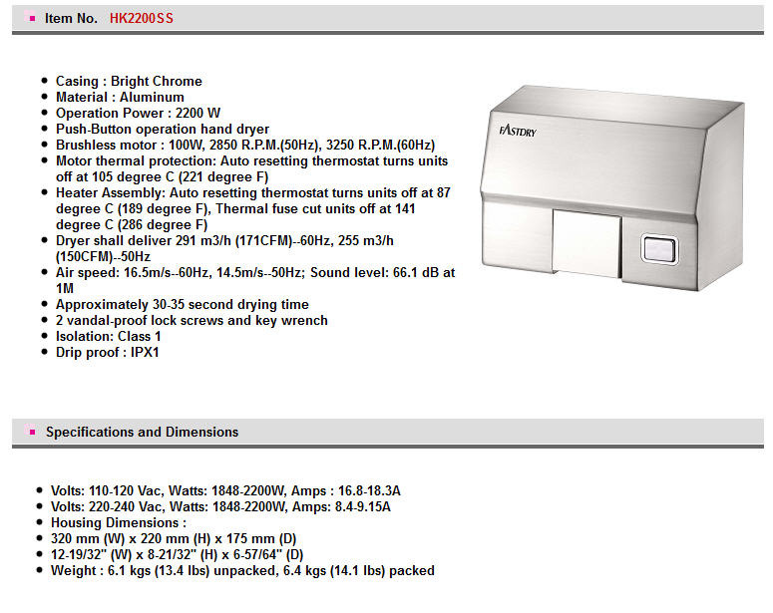Click the Air speed and Sound level line

coord(255,280)
